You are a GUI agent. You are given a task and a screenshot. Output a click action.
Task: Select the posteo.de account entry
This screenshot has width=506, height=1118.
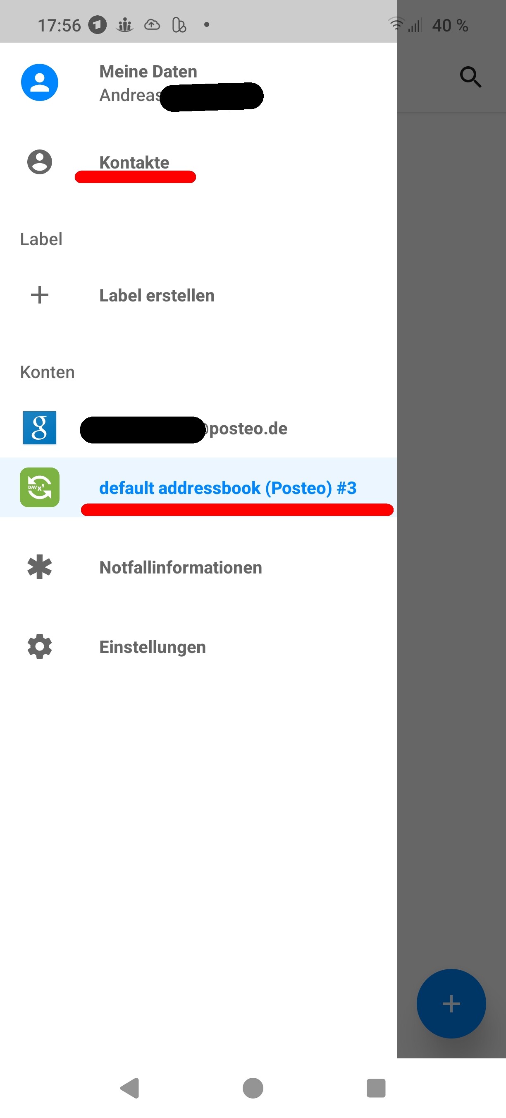198,428
